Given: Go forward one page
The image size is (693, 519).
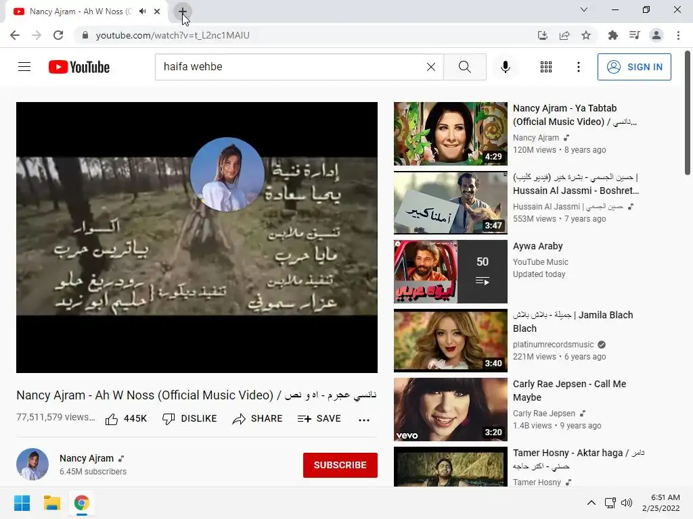Looking at the screenshot, I should tap(37, 35).
